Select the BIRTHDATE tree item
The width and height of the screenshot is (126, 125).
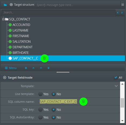(21, 53)
